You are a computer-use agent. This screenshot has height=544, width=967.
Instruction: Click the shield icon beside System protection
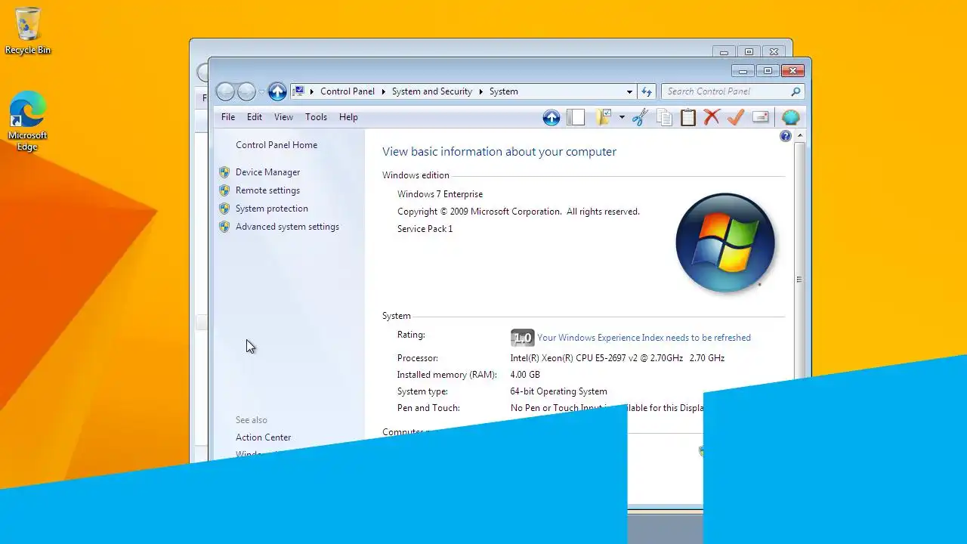point(224,209)
